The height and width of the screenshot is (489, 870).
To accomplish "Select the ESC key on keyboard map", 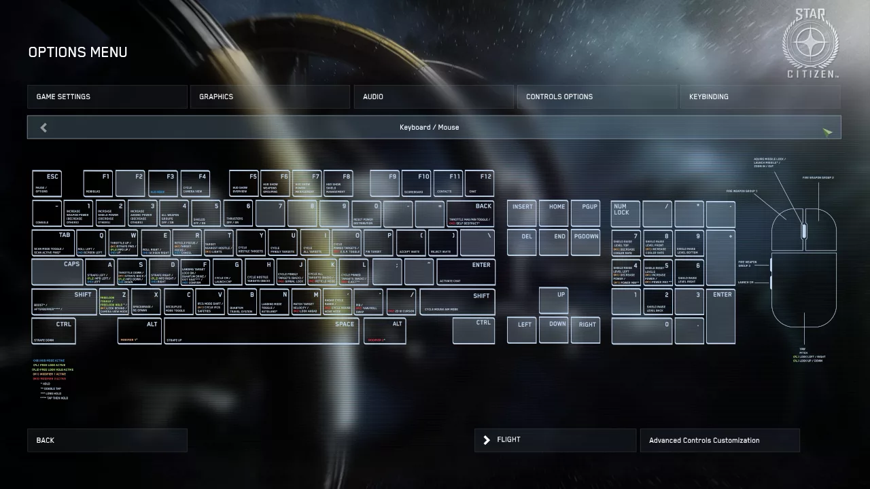I will click(x=47, y=183).
